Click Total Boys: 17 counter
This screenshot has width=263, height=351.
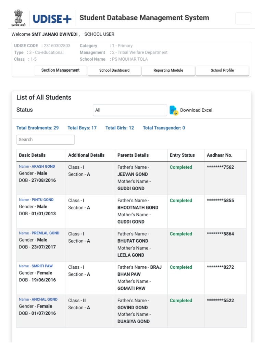82,128
